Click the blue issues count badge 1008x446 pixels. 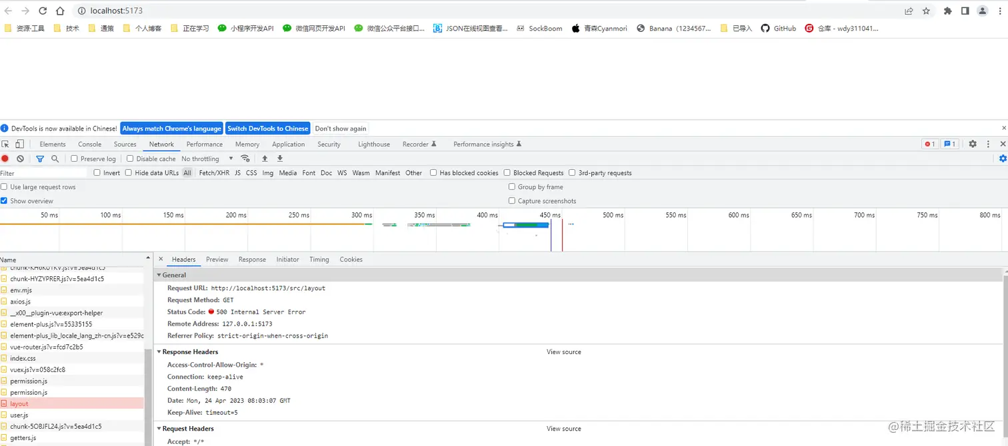[950, 144]
